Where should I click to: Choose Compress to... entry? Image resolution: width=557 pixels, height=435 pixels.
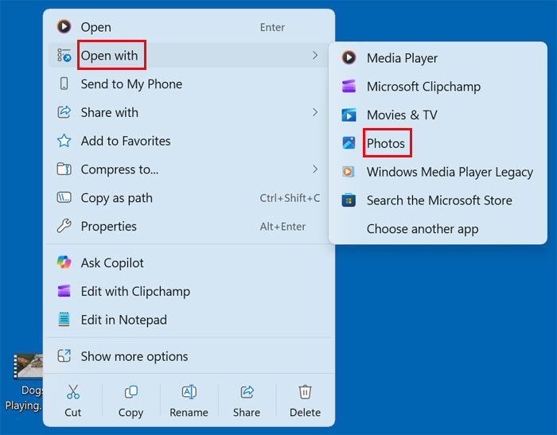click(x=189, y=169)
